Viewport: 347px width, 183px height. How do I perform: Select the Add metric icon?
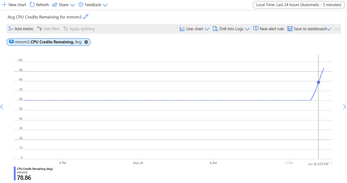(x=10, y=29)
